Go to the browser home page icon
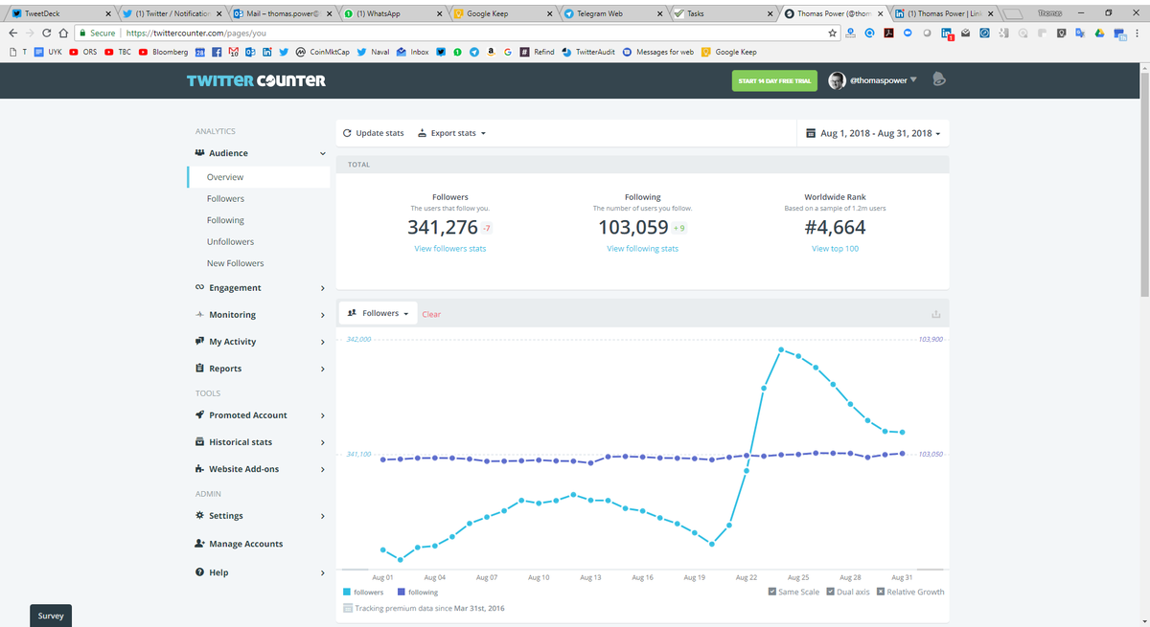Image resolution: width=1150 pixels, height=627 pixels. click(63, 33)
